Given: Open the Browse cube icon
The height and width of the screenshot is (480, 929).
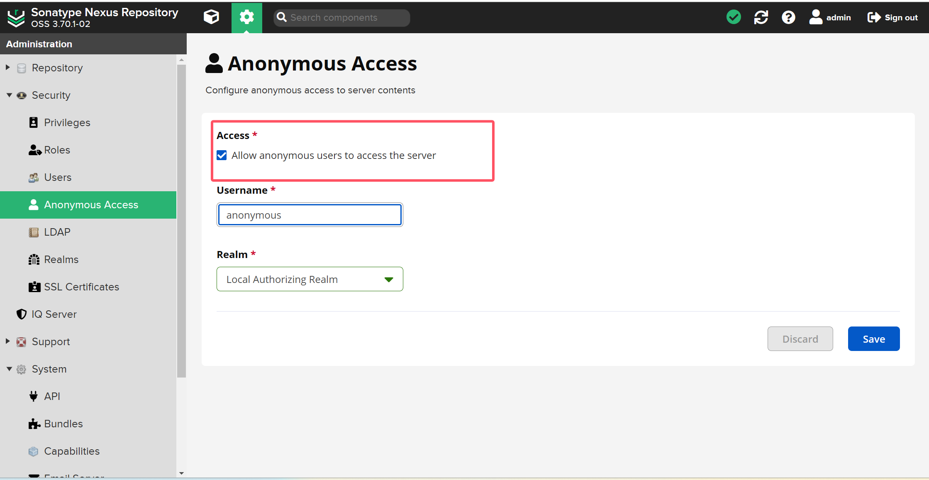Looking at the screenshot, I should (x=211, y=17).
